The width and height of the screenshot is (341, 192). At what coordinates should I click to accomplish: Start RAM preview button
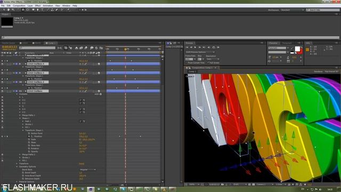pyautogui.click(x=218, y=47)
